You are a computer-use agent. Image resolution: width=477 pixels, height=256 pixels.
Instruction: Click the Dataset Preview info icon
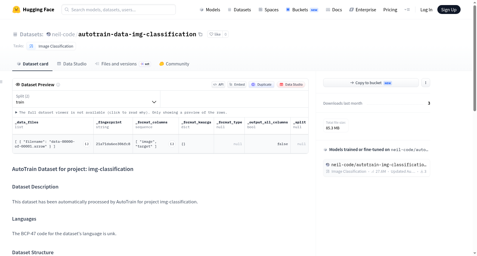pyautogui.click(x=58, y=85)
